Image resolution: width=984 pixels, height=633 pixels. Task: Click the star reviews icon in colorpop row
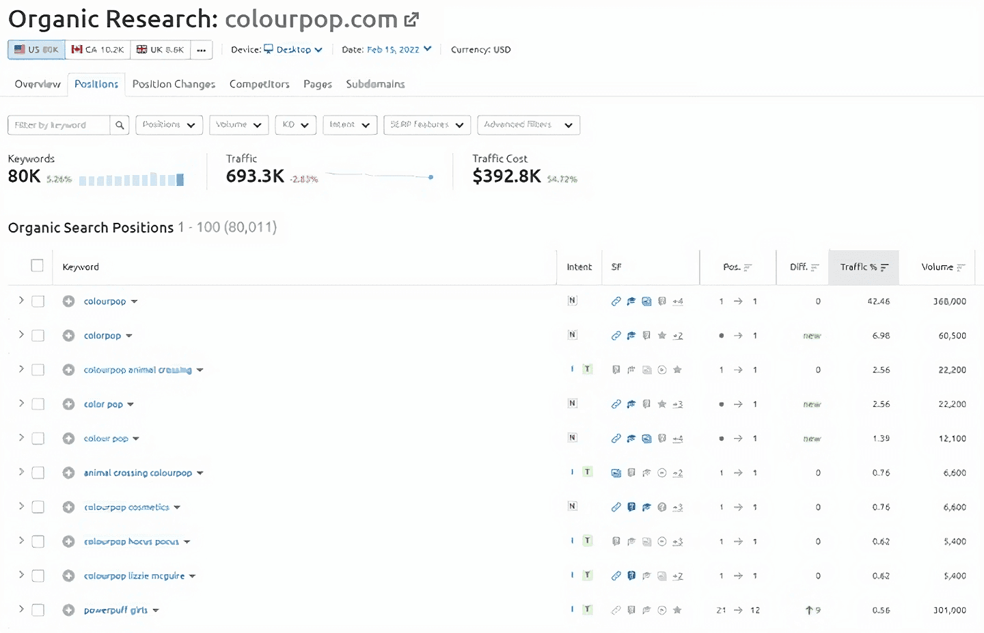[661, 336]
